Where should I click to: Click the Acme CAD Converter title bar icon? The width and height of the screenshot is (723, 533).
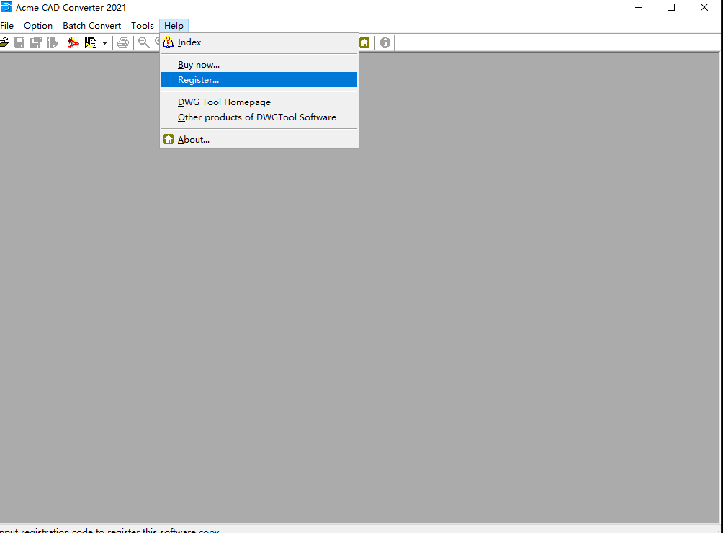point(6,7)
